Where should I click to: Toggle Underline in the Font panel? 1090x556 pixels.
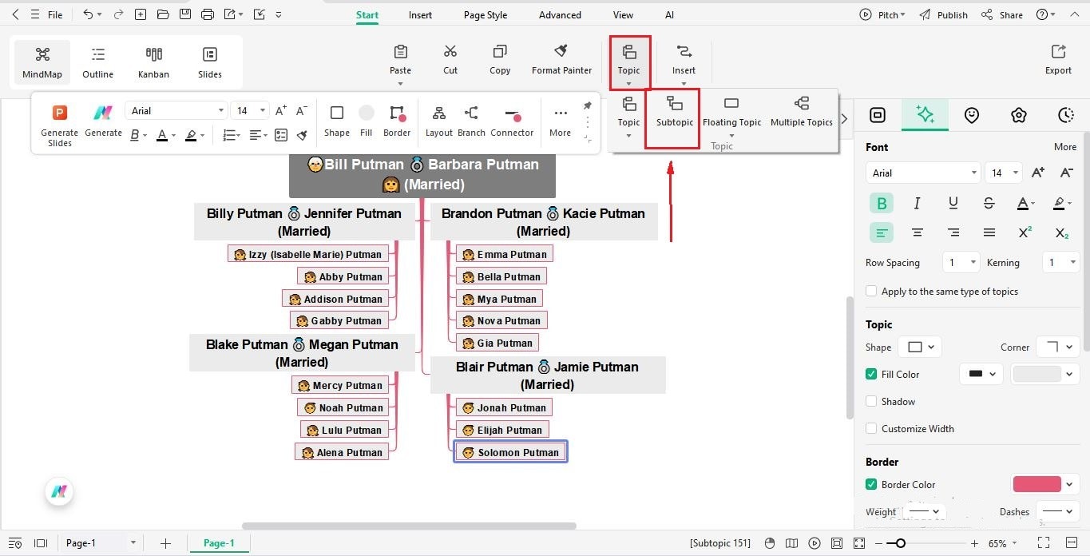click(x=953, y=204)
